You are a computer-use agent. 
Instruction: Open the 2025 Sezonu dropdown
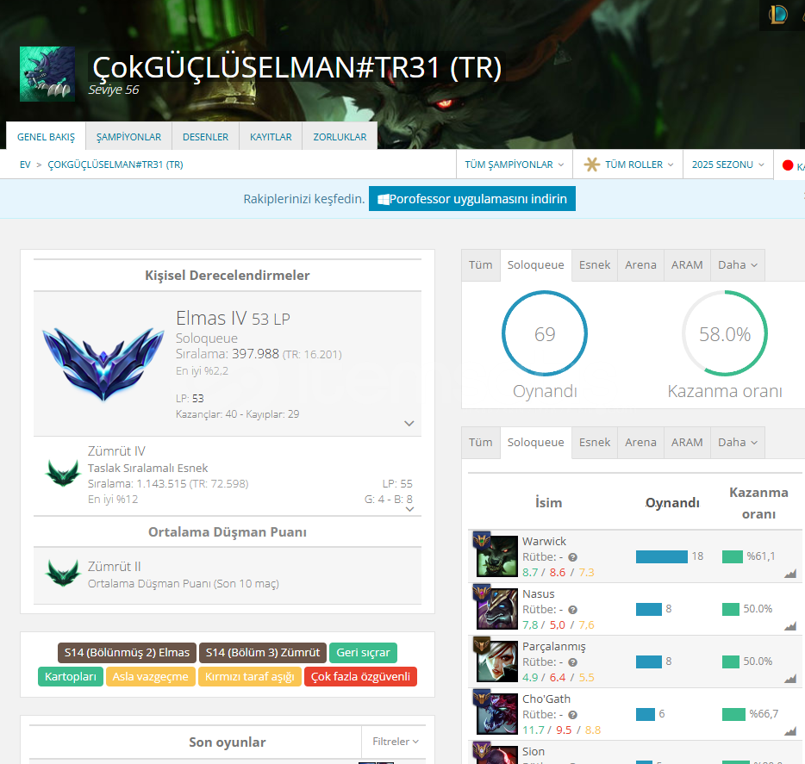(x=728, y=165)
